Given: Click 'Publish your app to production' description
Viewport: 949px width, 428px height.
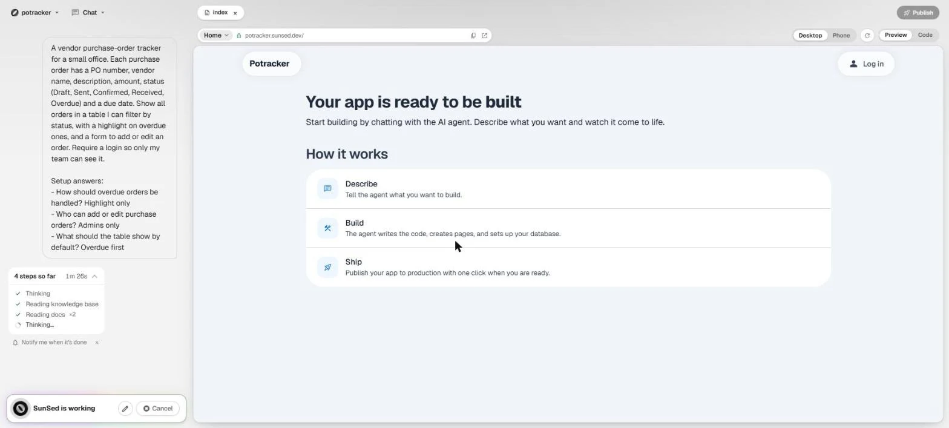Looking at the screenshot, I should tap(447, 273).
